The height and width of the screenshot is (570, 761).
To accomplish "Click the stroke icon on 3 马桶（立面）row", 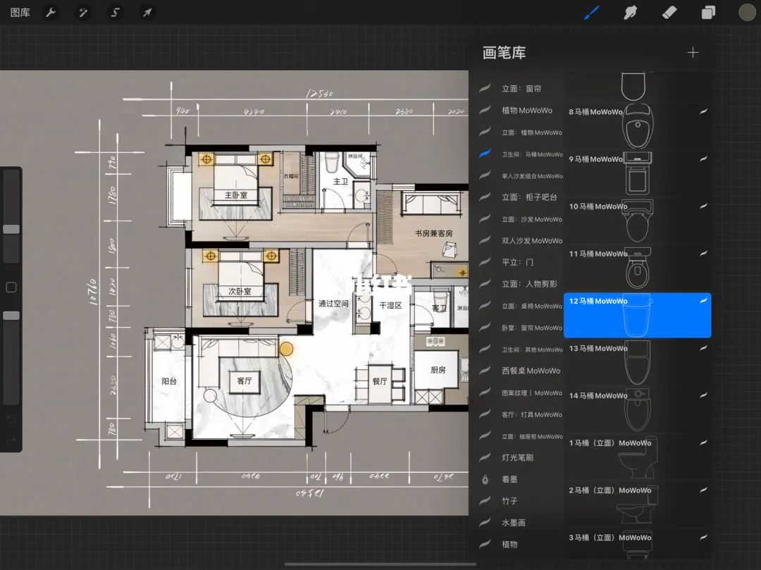I will [703, 537].
